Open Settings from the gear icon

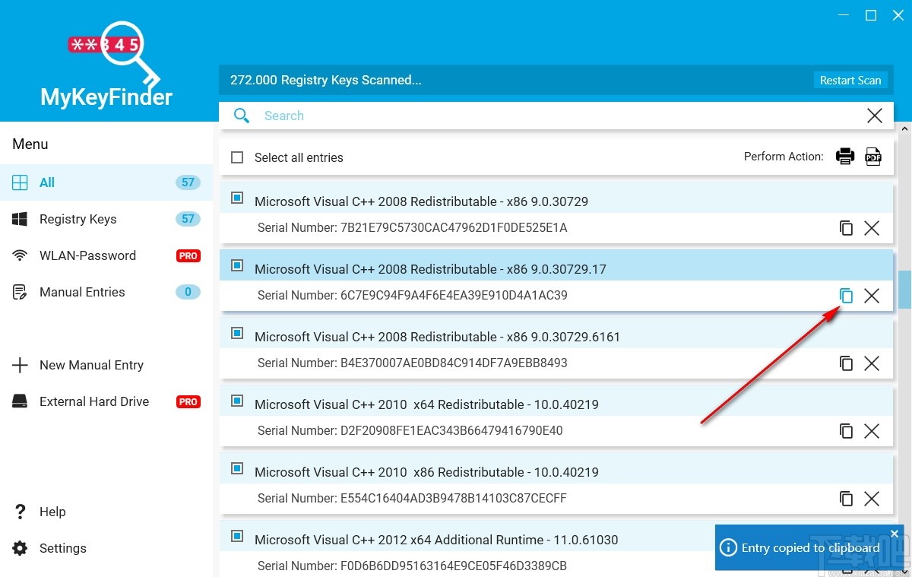point(62,547)
